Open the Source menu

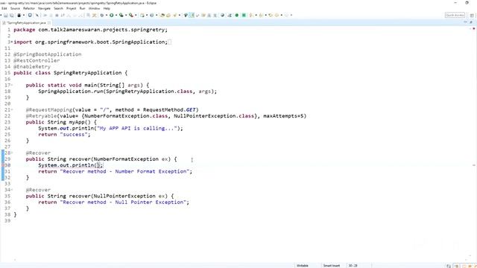click(15, 8)
